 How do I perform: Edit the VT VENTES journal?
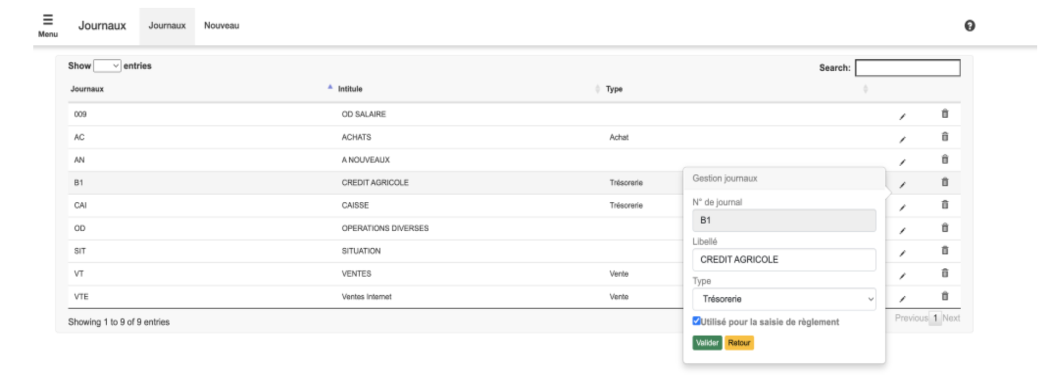pos(902,276)
